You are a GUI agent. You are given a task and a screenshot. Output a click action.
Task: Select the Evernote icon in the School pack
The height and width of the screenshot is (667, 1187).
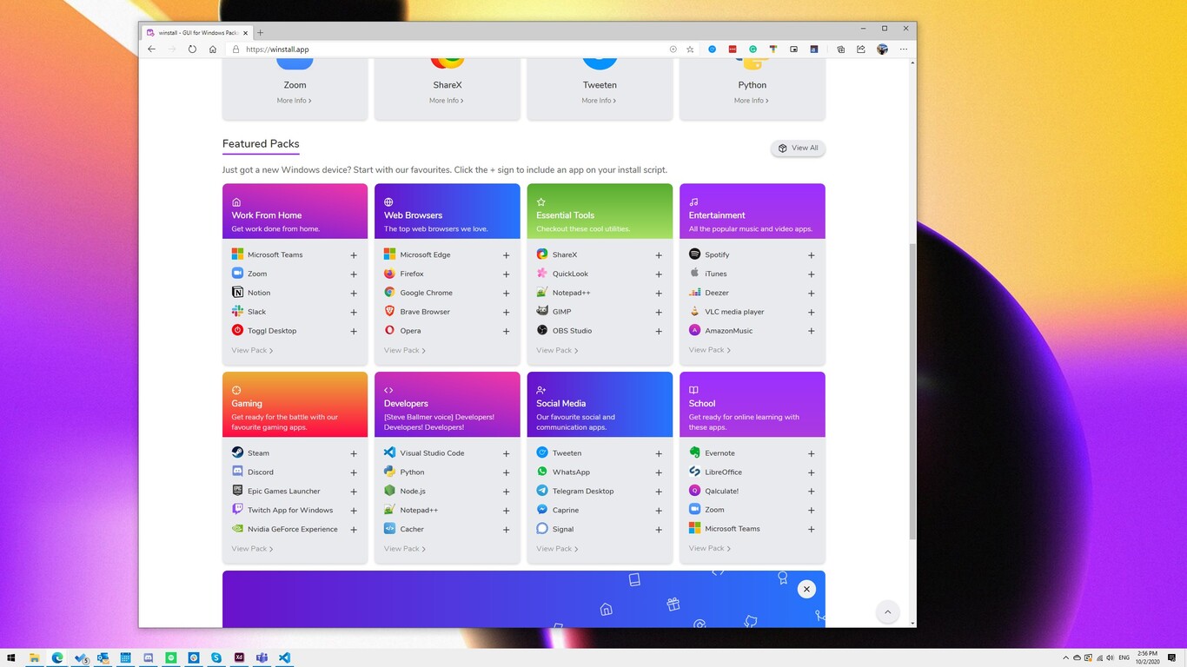[x=694, y=452]
